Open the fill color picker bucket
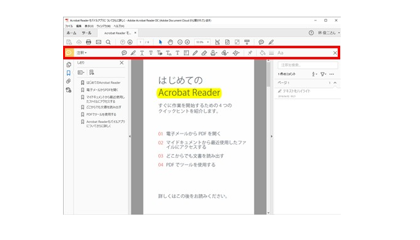 click(262, 53)
